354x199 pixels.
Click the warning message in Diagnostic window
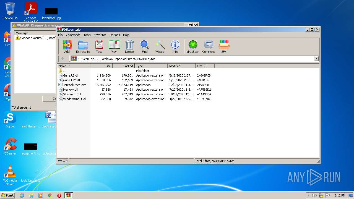click(x=36, y=38)
